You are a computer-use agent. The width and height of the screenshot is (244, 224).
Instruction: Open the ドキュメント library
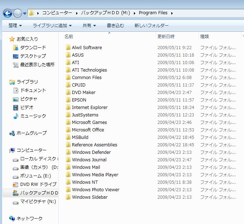tap(33, 90)
